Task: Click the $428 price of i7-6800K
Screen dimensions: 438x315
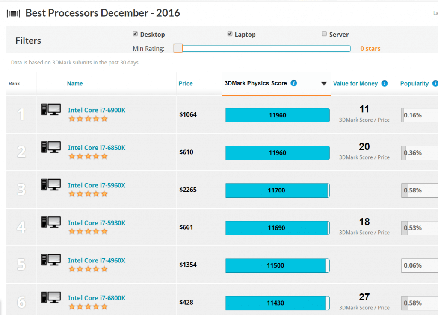Action: [186, 303]
